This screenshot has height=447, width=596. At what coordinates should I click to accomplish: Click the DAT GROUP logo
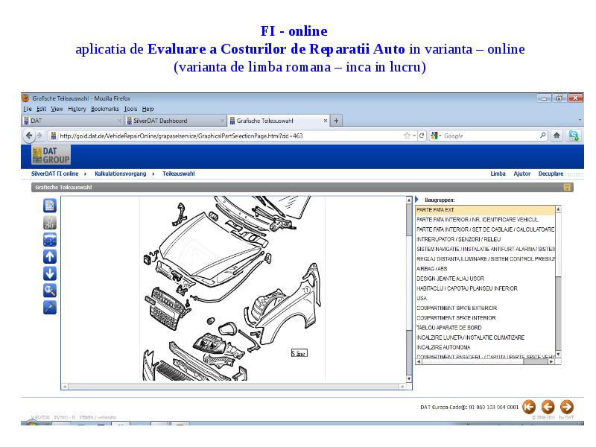click(x=51, y=156)
